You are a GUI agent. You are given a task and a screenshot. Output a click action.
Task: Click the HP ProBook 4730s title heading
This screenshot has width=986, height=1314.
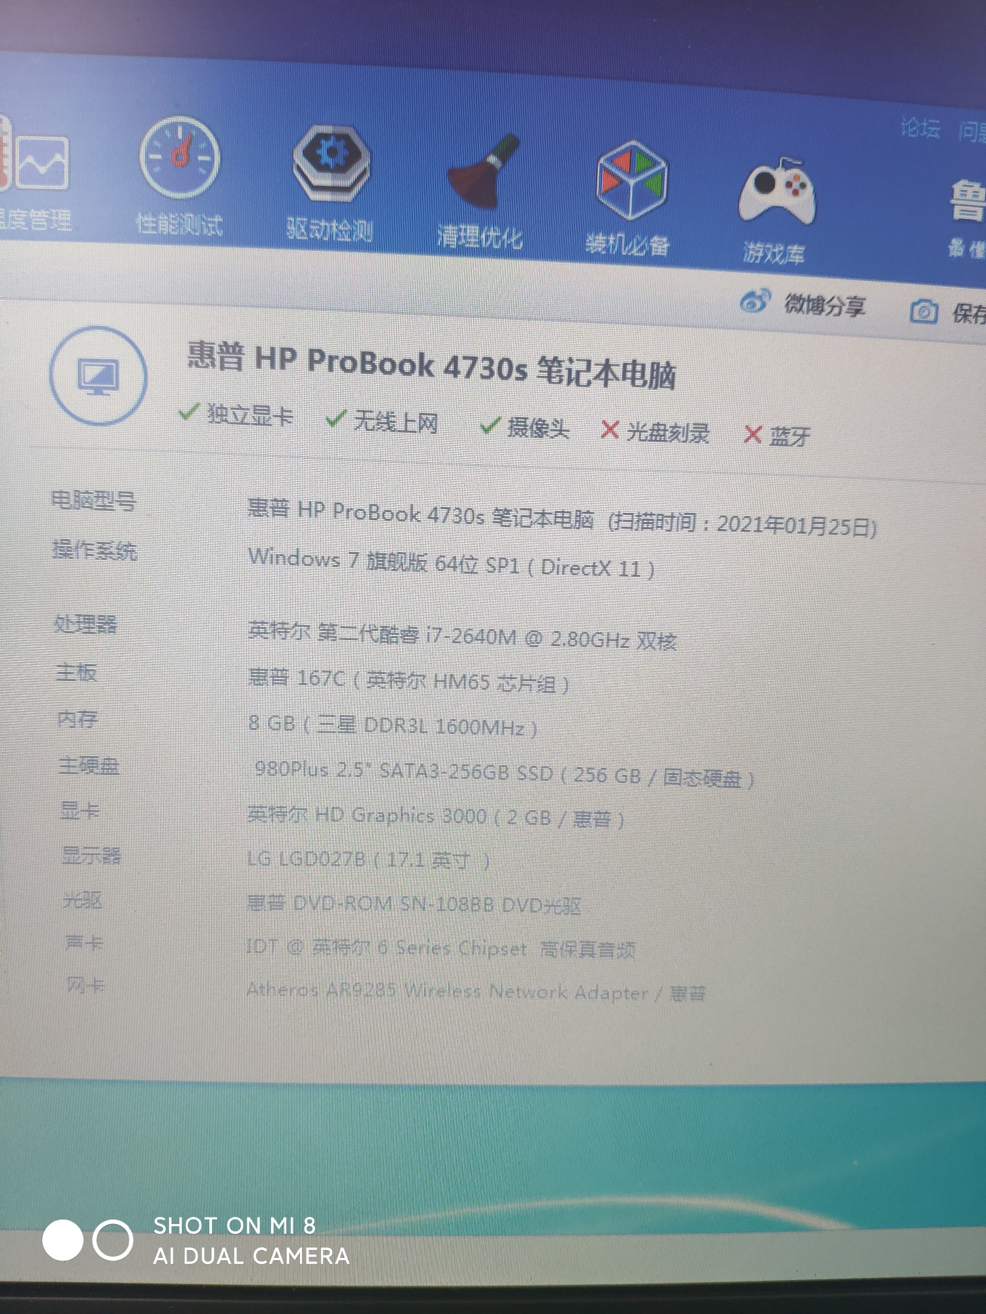click(x=431, y=366)
